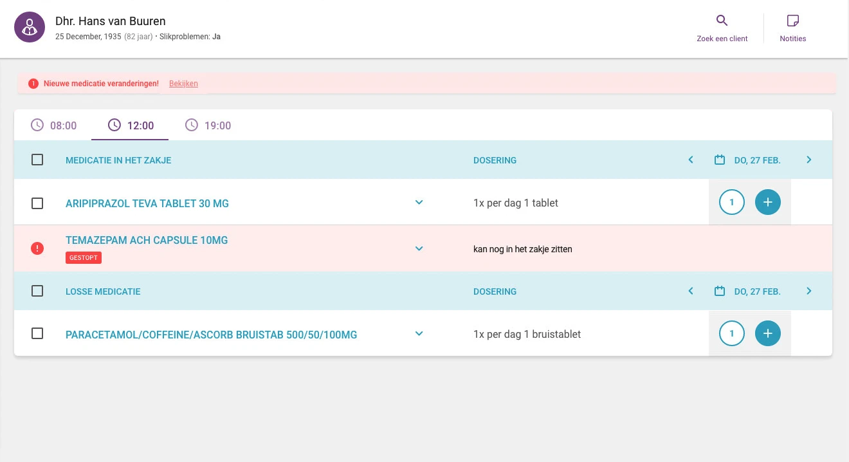Image resolution: width=849 pixels, height=462 pixels.
Task: Go to next day in Losse medicatie header
Action: pos(808,291)
